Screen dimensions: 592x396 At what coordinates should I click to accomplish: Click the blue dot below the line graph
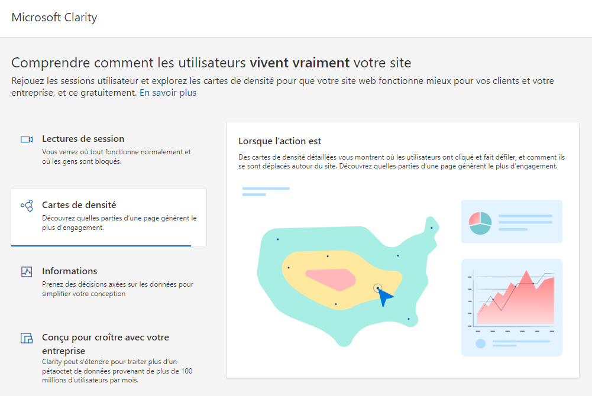pos(480,343)
